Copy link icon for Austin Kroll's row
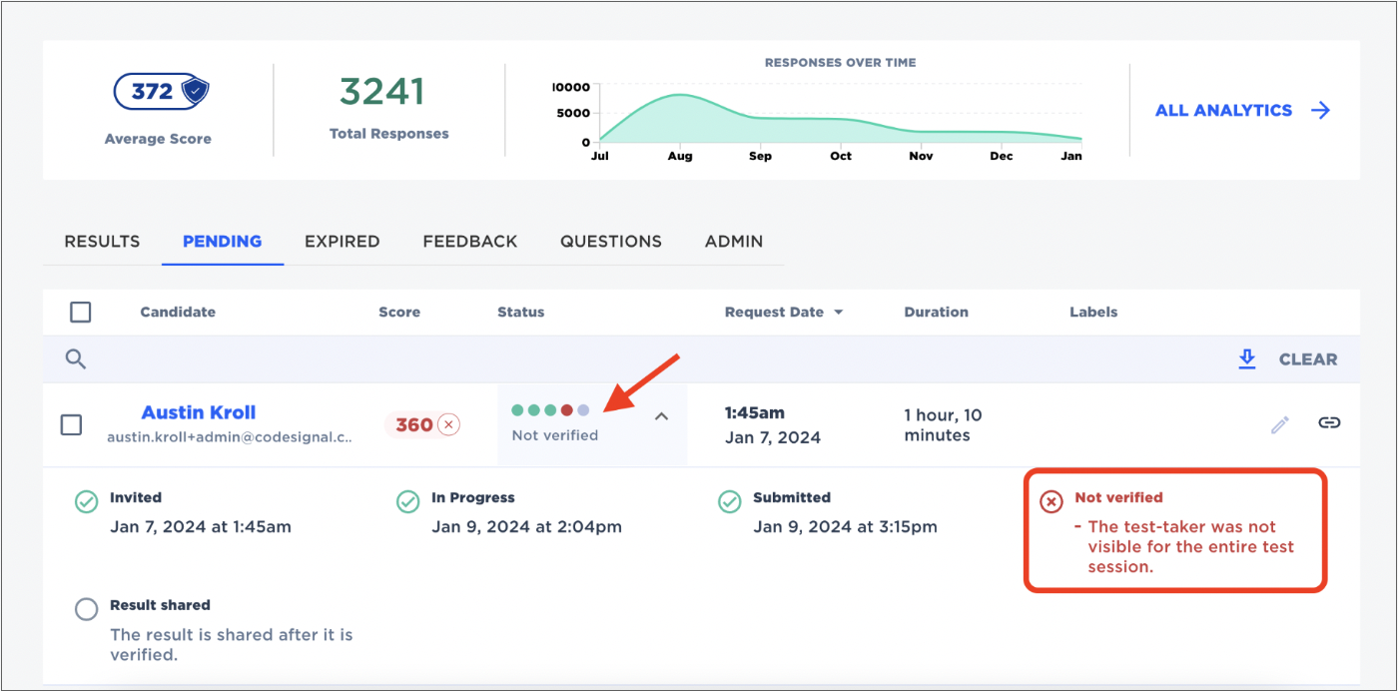This screenshot has height=691, width=1398. (x=1328, y=422)
